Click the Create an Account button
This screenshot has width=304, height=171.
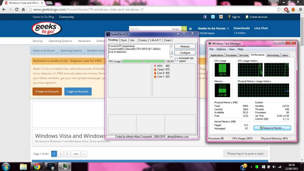point(47,91)
